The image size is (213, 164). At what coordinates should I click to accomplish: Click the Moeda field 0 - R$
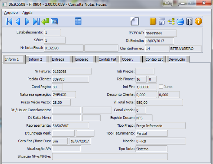[161, 141]
